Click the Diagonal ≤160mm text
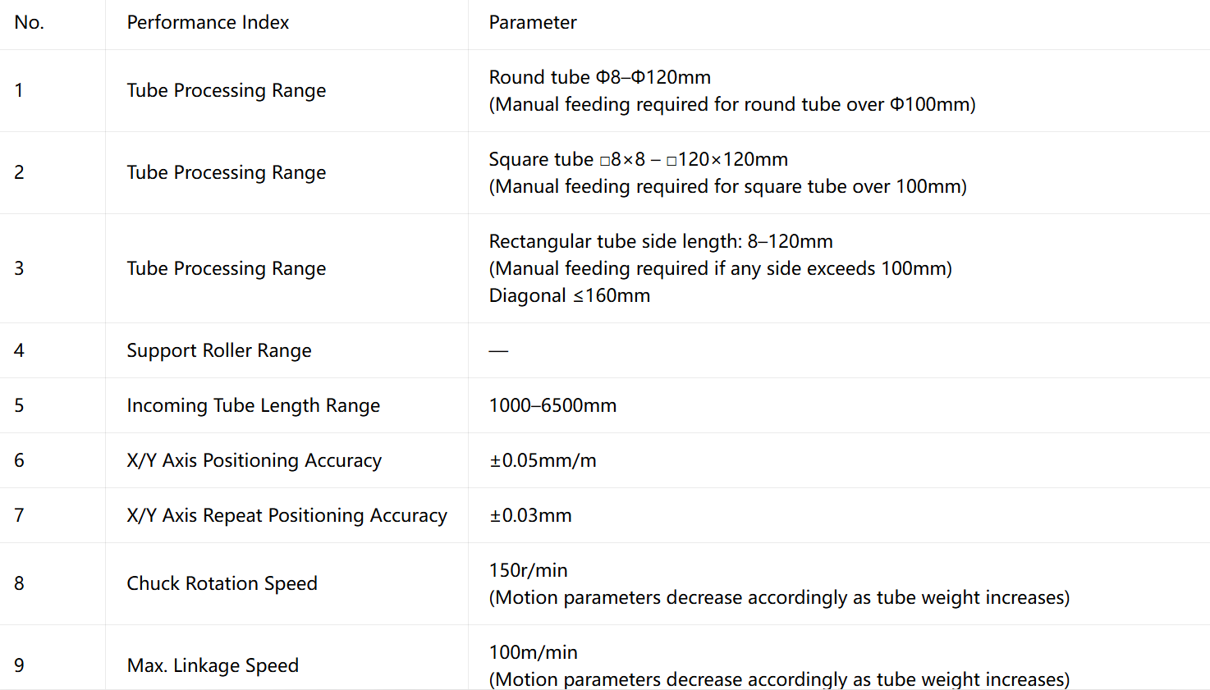The height and width of the screenshot is (690, 1210). (570, 295)
